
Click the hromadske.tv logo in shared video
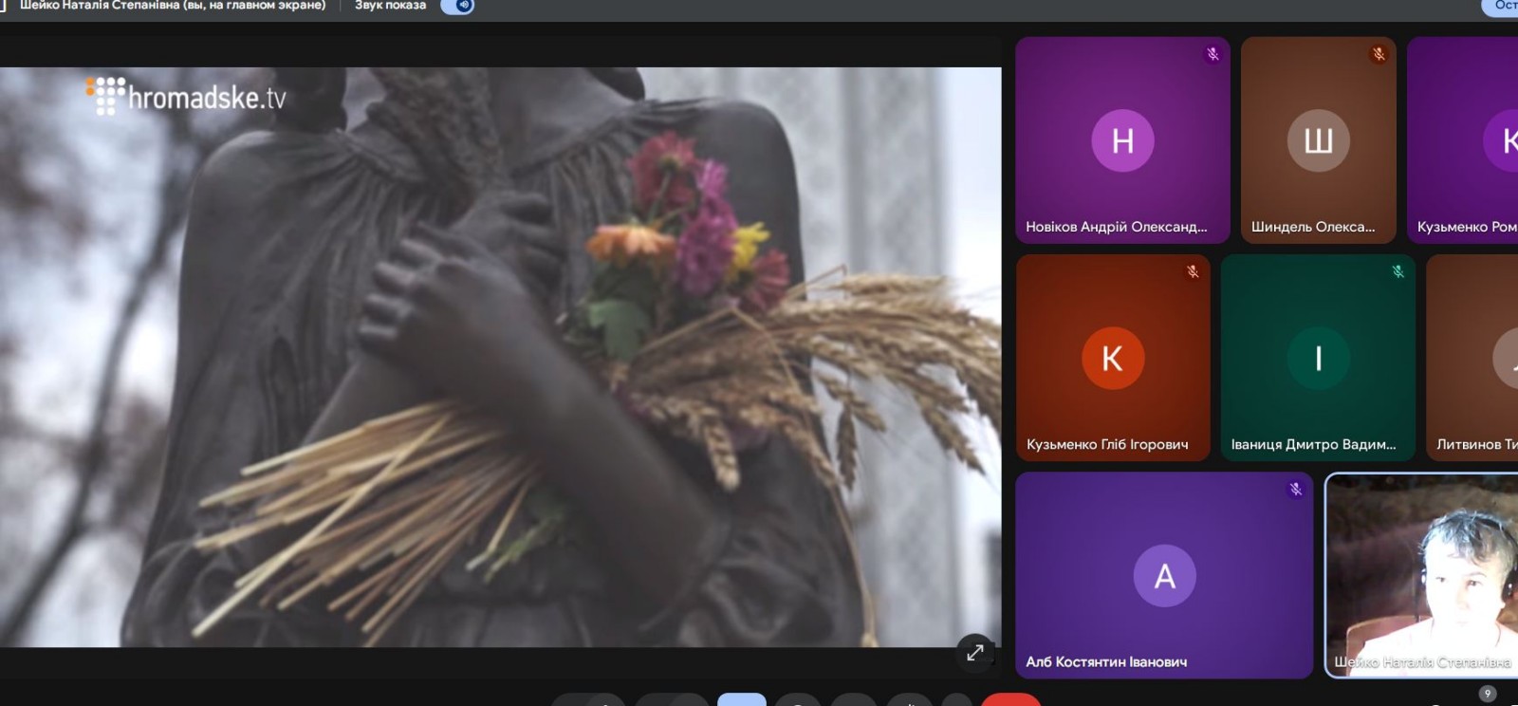[x=188, y=96]
